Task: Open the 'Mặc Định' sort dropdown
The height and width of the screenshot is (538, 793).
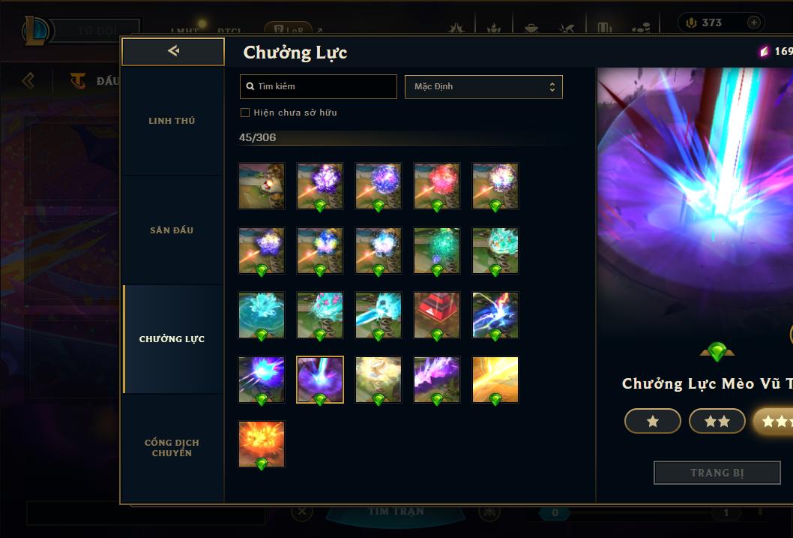Action: [483, 86]
